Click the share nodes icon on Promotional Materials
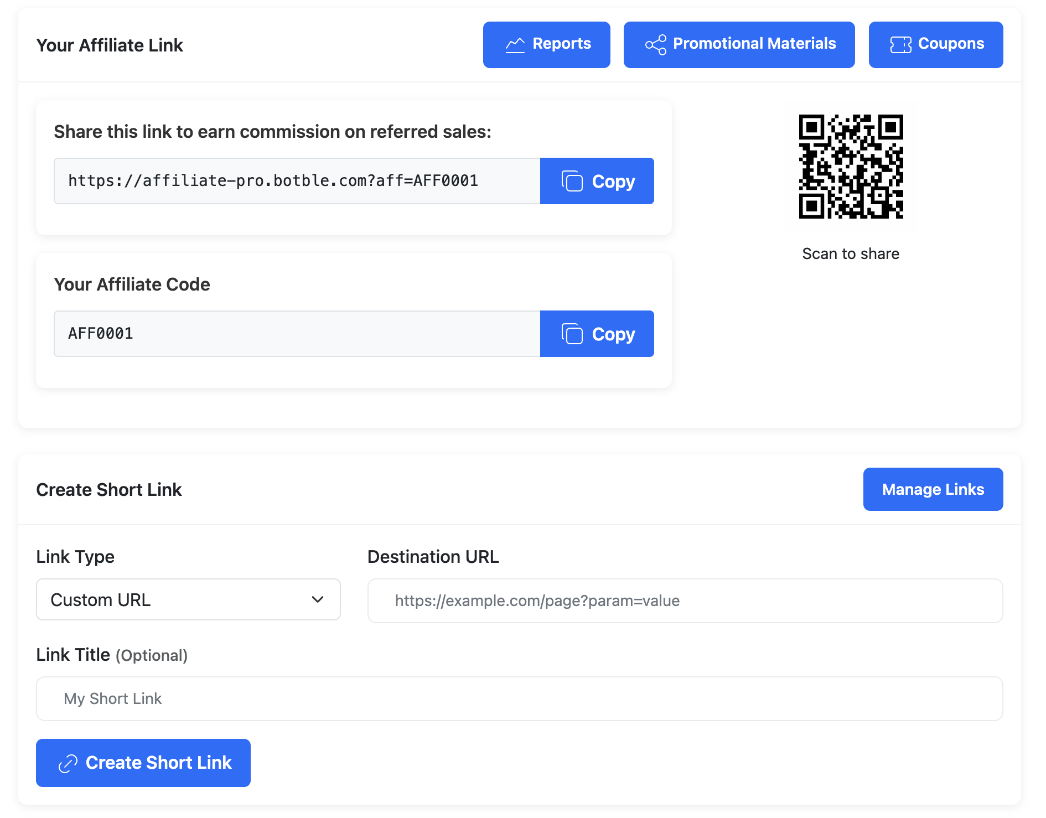Viewport: 1046px width, 818px height. pos(655,45)
